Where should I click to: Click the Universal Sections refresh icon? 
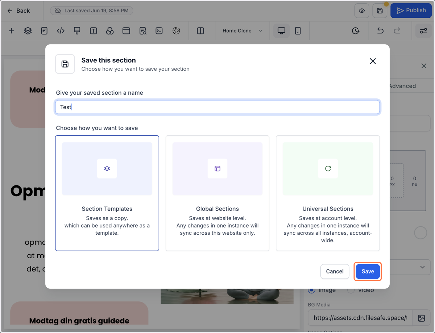point(328,168)
